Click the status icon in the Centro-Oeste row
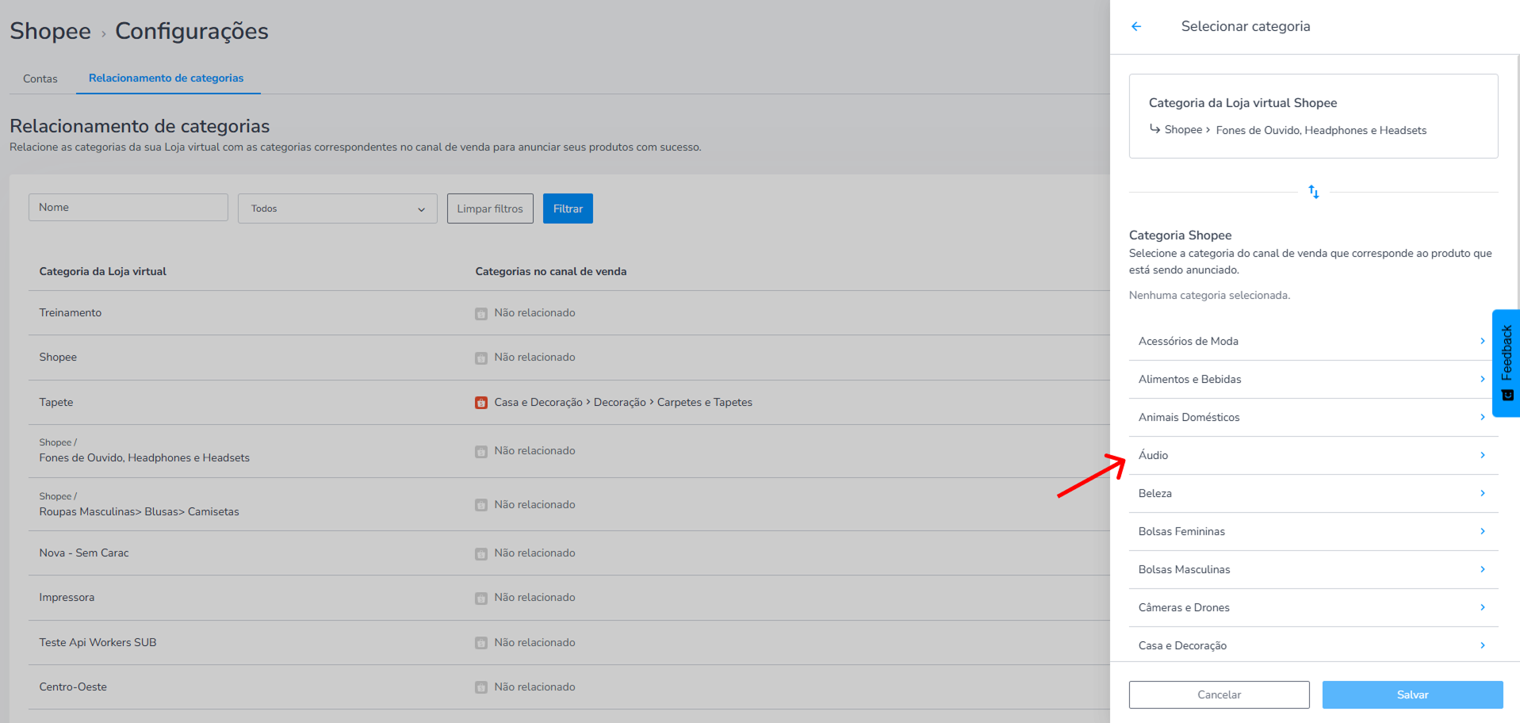 [x=481, y=687]
